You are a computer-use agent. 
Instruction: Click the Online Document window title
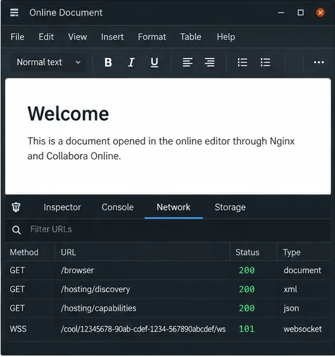(x=66, y=13)
